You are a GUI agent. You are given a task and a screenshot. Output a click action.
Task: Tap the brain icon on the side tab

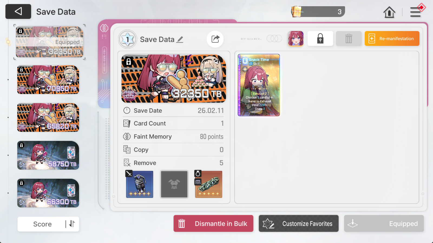tap(104, 28)
